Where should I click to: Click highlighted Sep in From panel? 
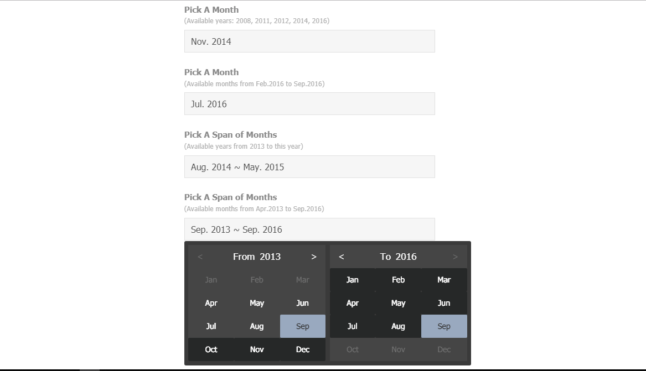pos(302,326)
